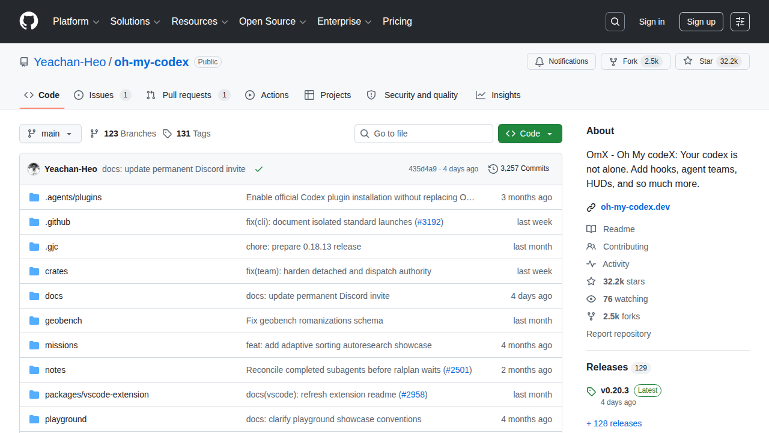This screenshot has height=433, width=769.
Task: Click the crates folder icon
Action: coord(34,271)
